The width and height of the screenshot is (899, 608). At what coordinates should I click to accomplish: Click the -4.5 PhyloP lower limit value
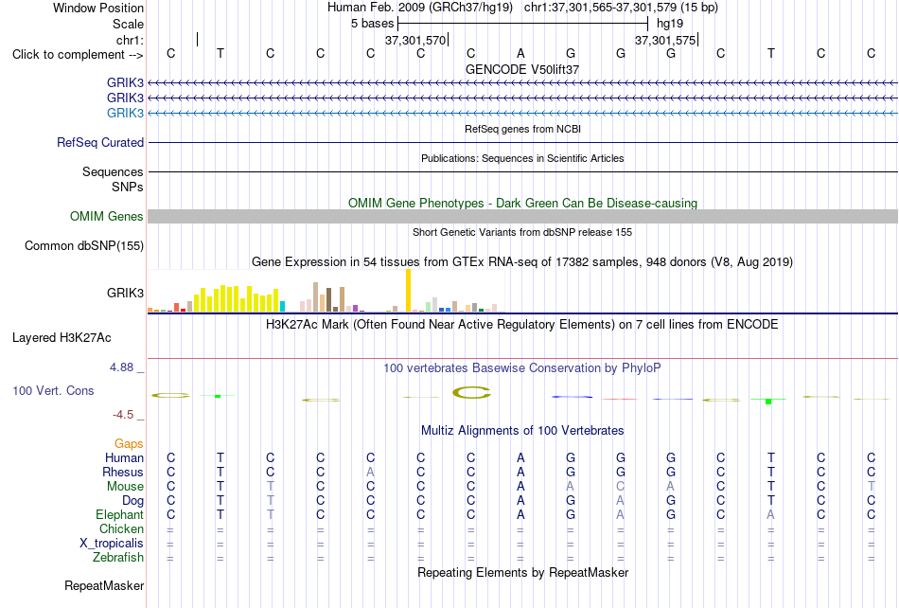click(x=123, y=415)
